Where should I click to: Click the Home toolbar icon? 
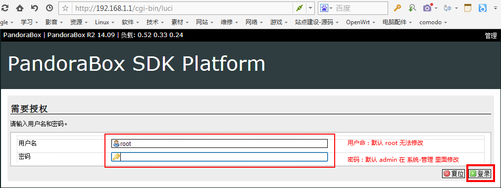point(20,8)
